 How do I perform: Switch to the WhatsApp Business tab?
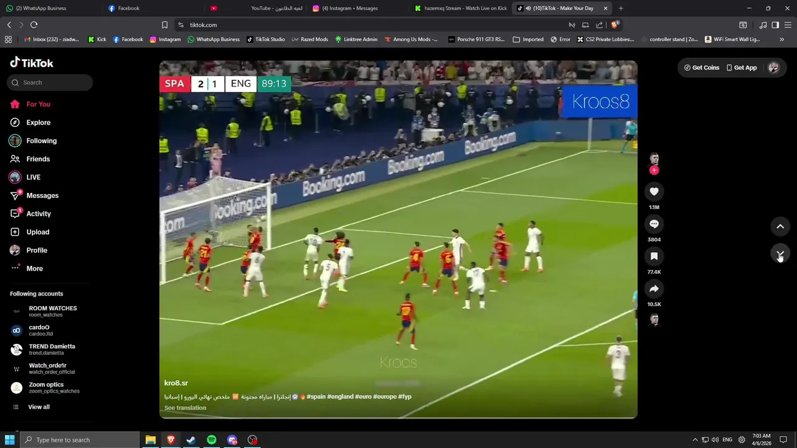(x=49, y=8)
